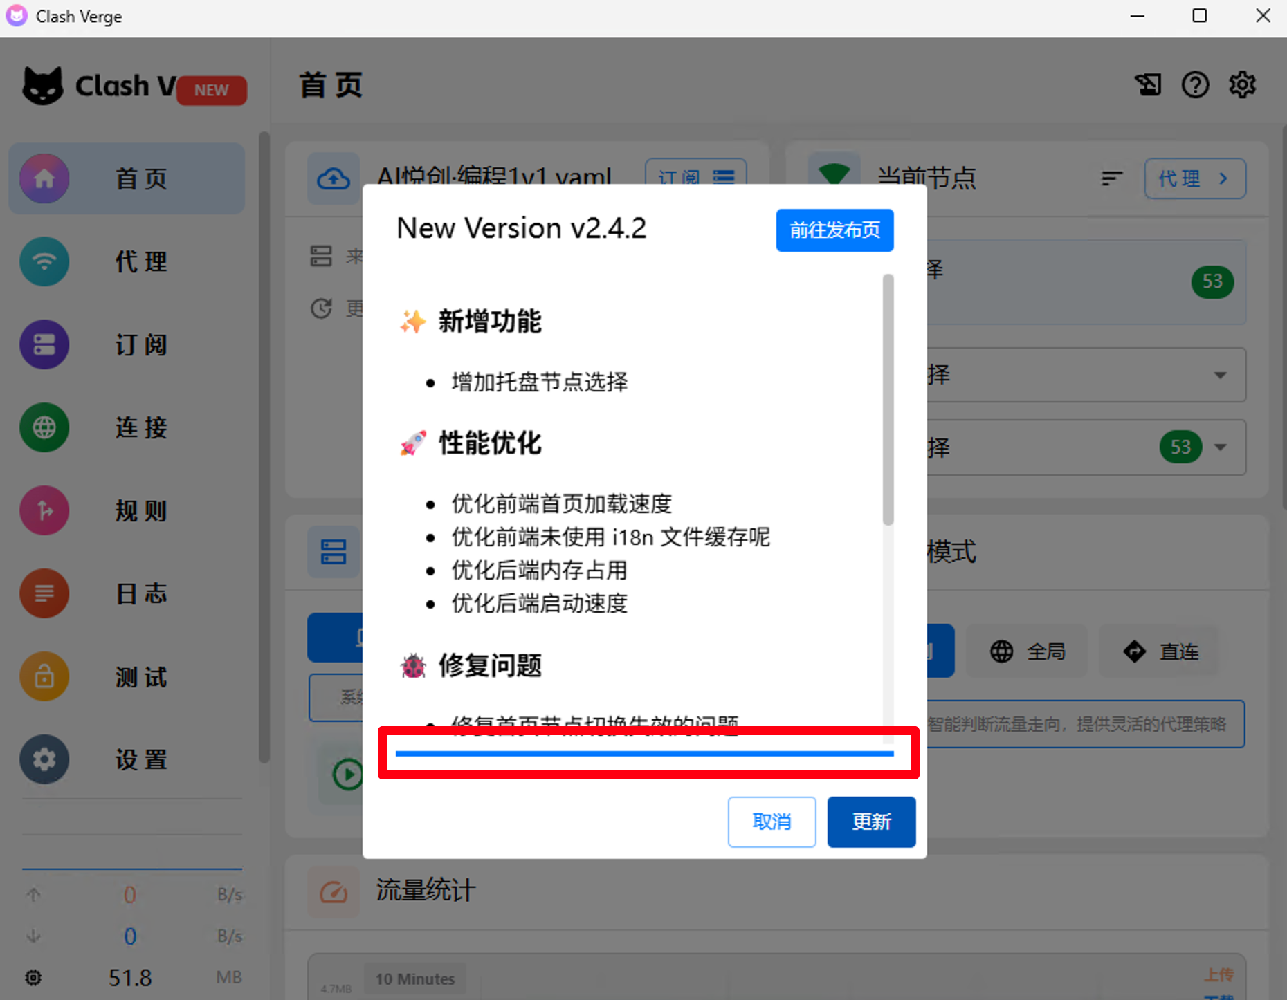
Task: Click the orange lock 测试 icon
Action: pos(44,676)
